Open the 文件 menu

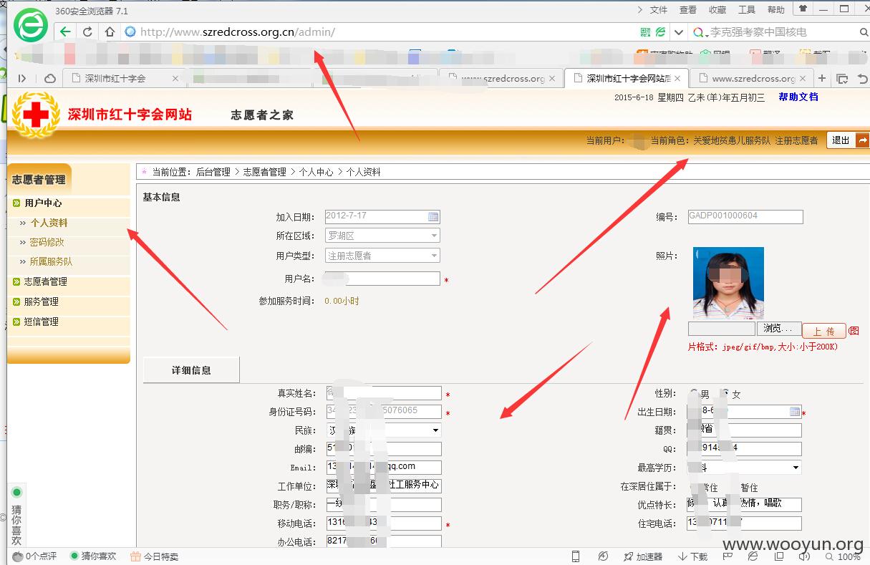pyautogui.click(x=658, y=9)
